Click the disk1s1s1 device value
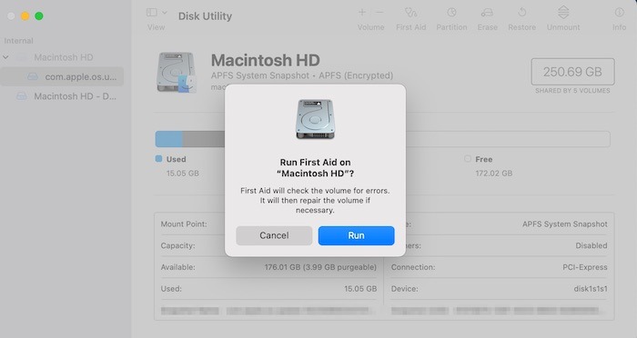The image size is (637, 338). coord(591,289)
